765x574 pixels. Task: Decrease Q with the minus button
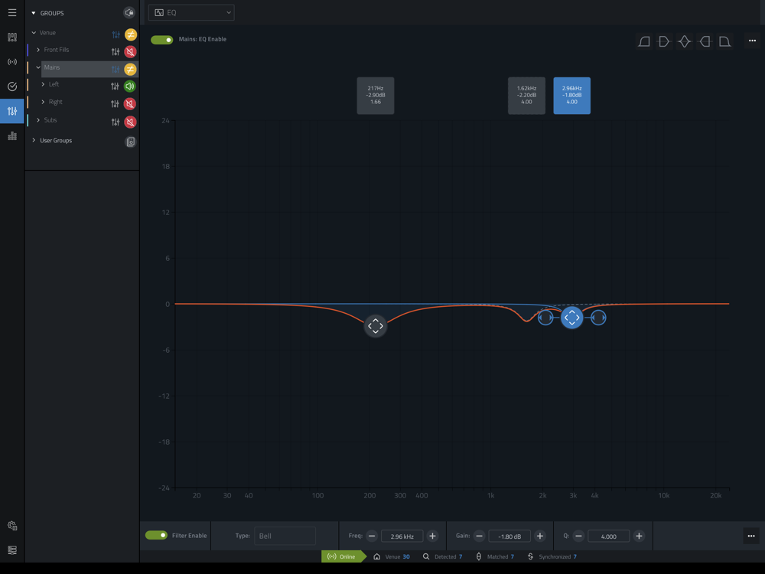pos(578,536)
